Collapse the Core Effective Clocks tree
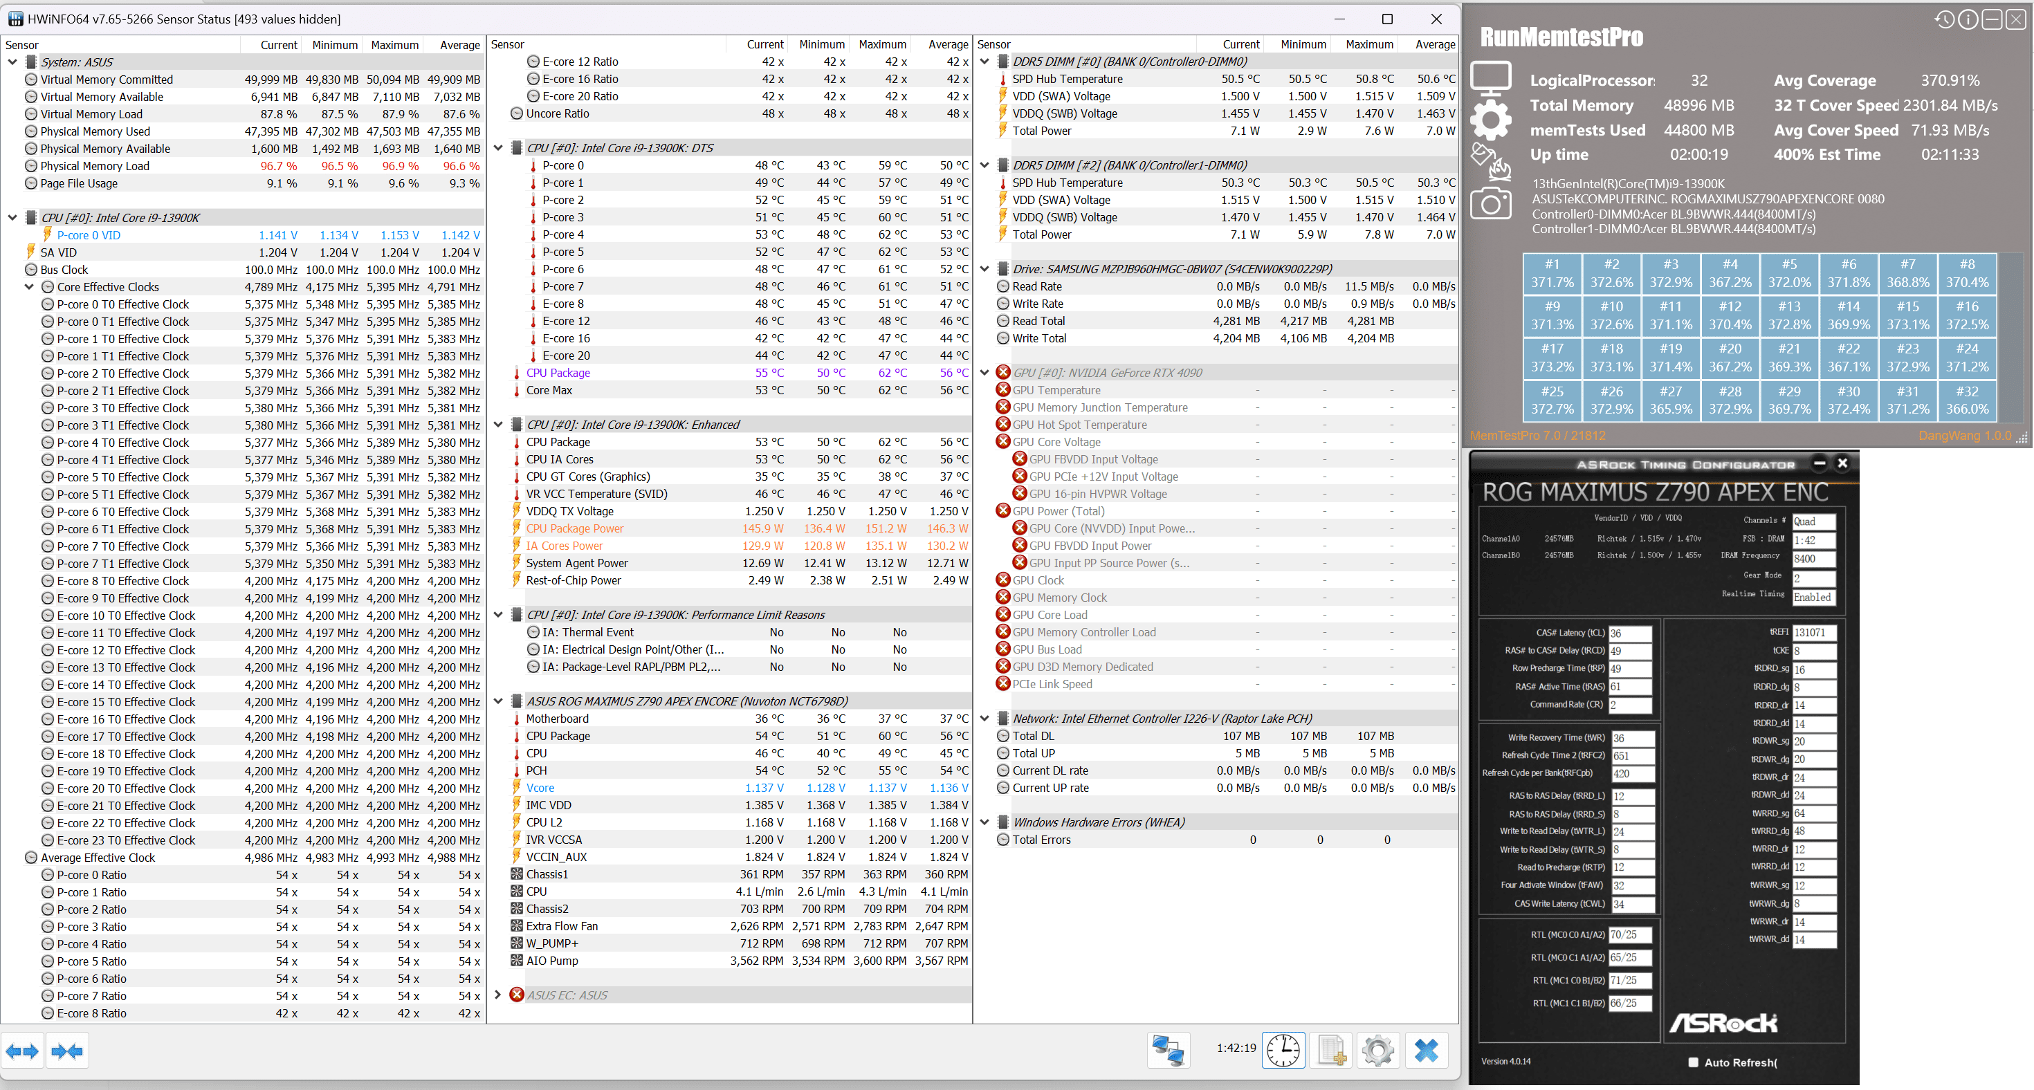 29,286
